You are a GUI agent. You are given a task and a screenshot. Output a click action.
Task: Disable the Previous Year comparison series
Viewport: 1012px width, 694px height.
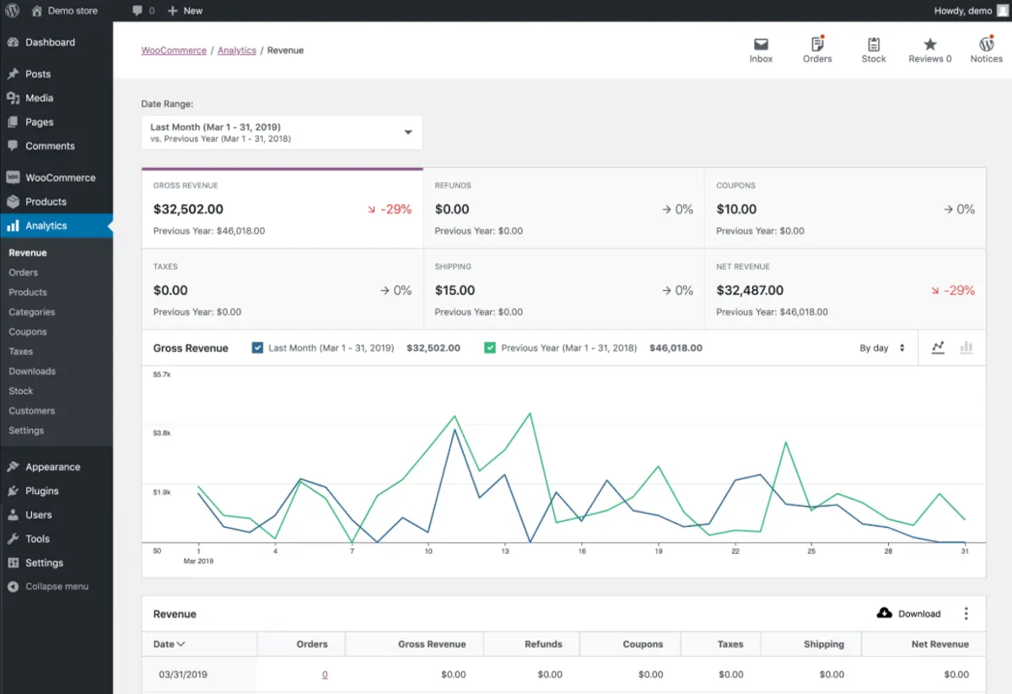[x=490, y=347]
